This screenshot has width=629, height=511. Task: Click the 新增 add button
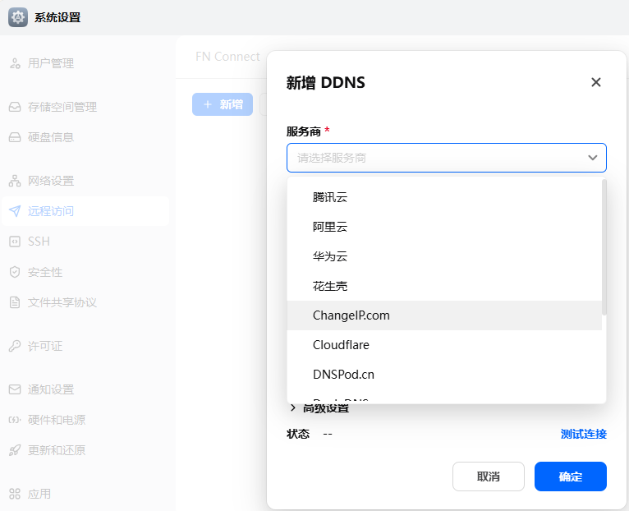(x=223, y=104)
